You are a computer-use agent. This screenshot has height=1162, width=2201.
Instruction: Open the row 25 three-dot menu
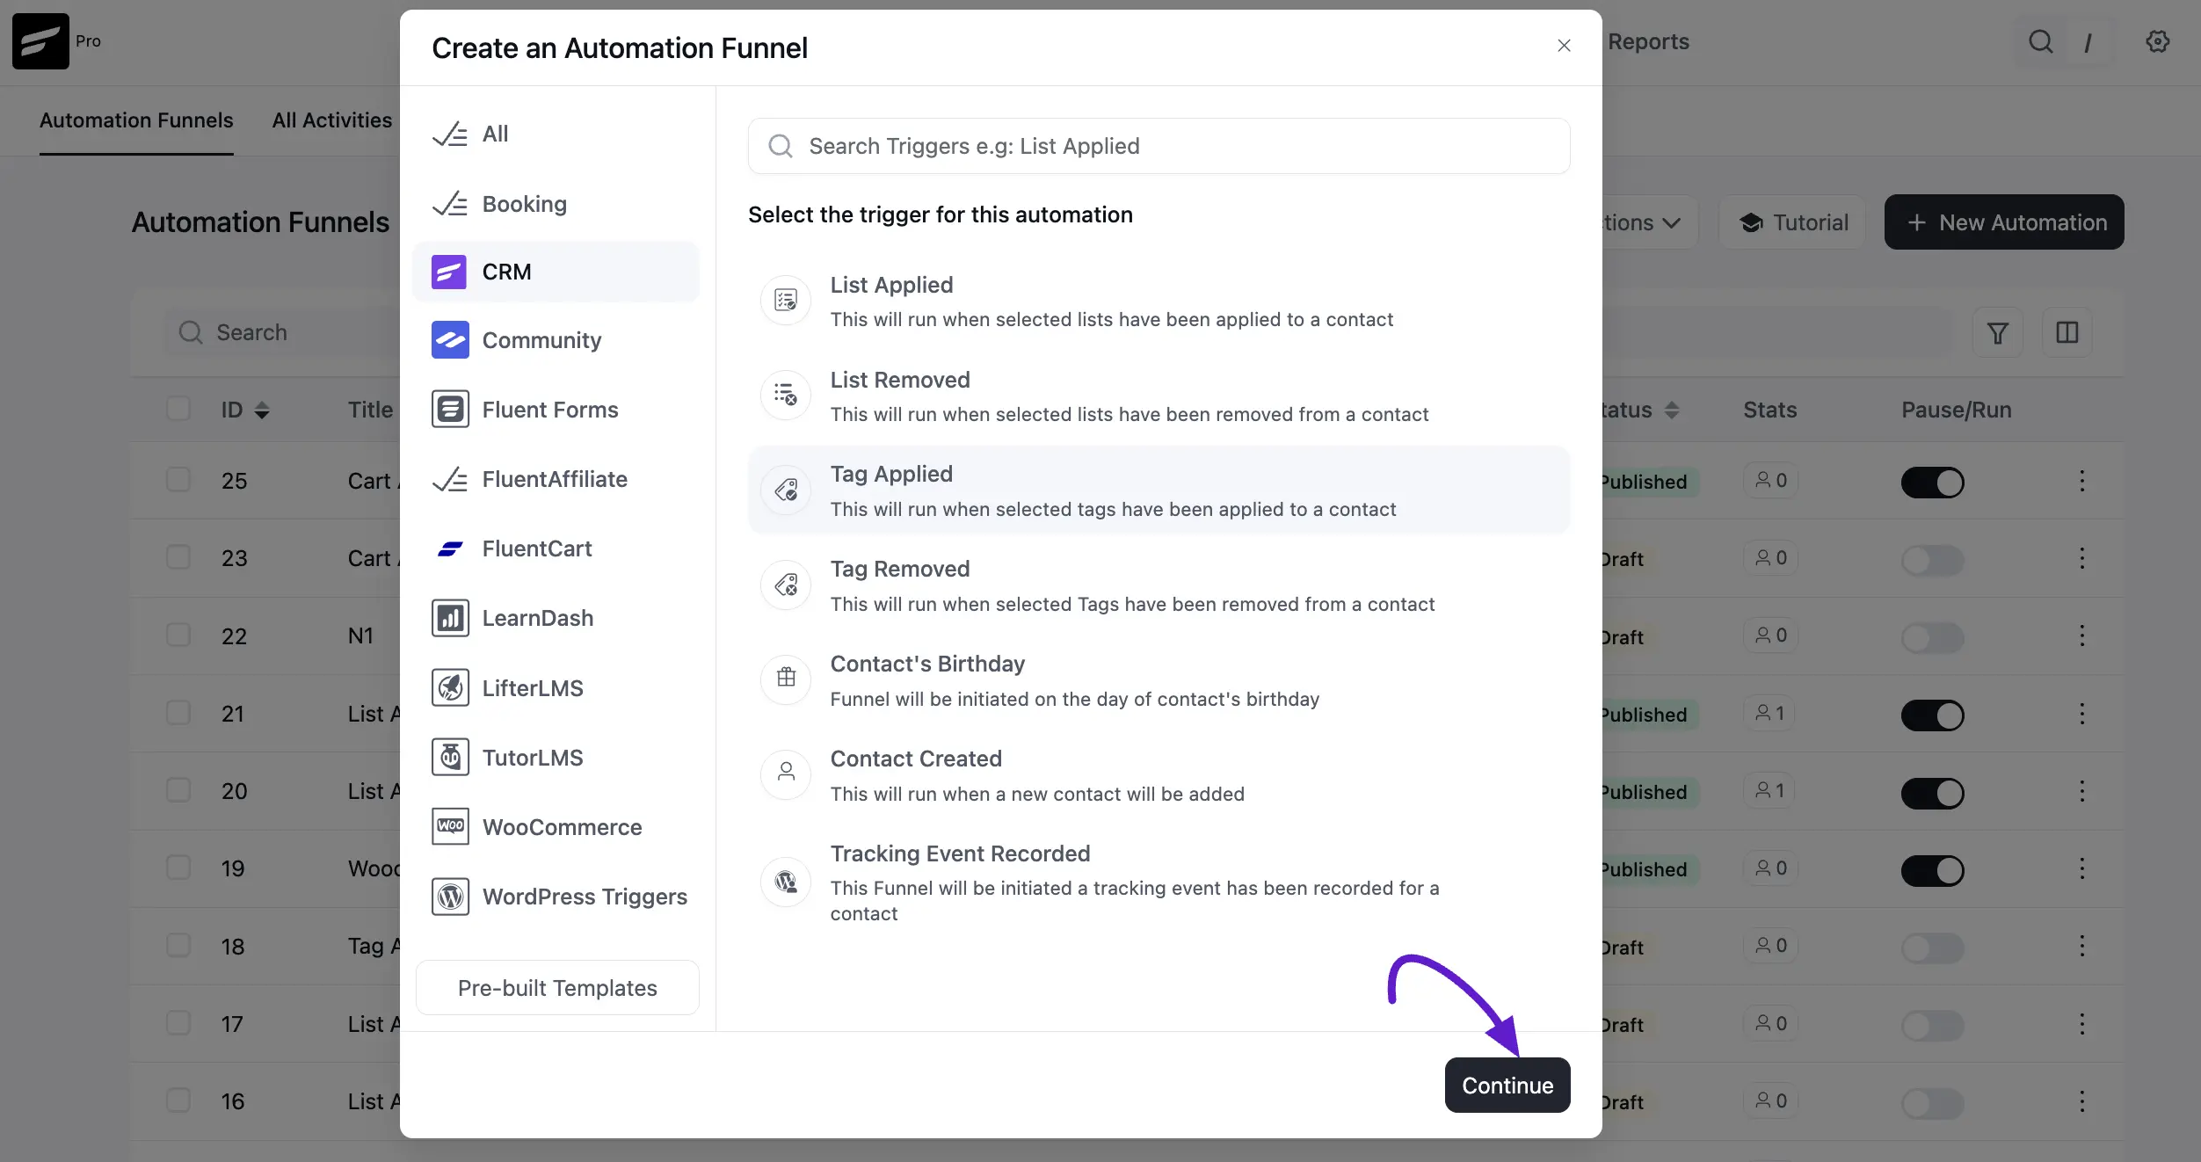pos(2081,481)
